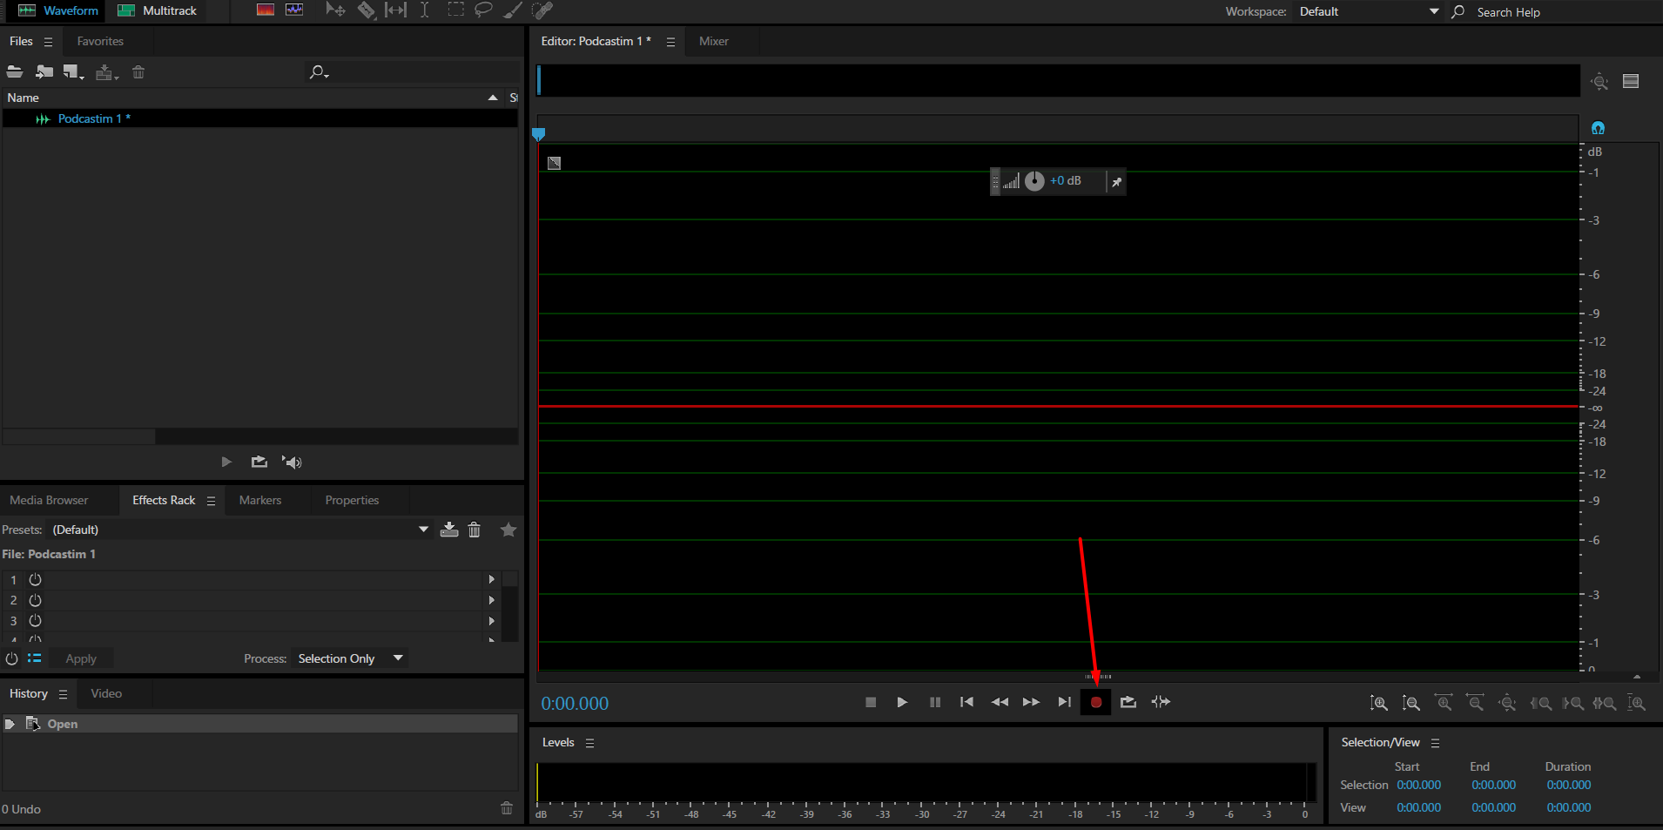Toggle power for effect slot 2

tap(35, 600)
